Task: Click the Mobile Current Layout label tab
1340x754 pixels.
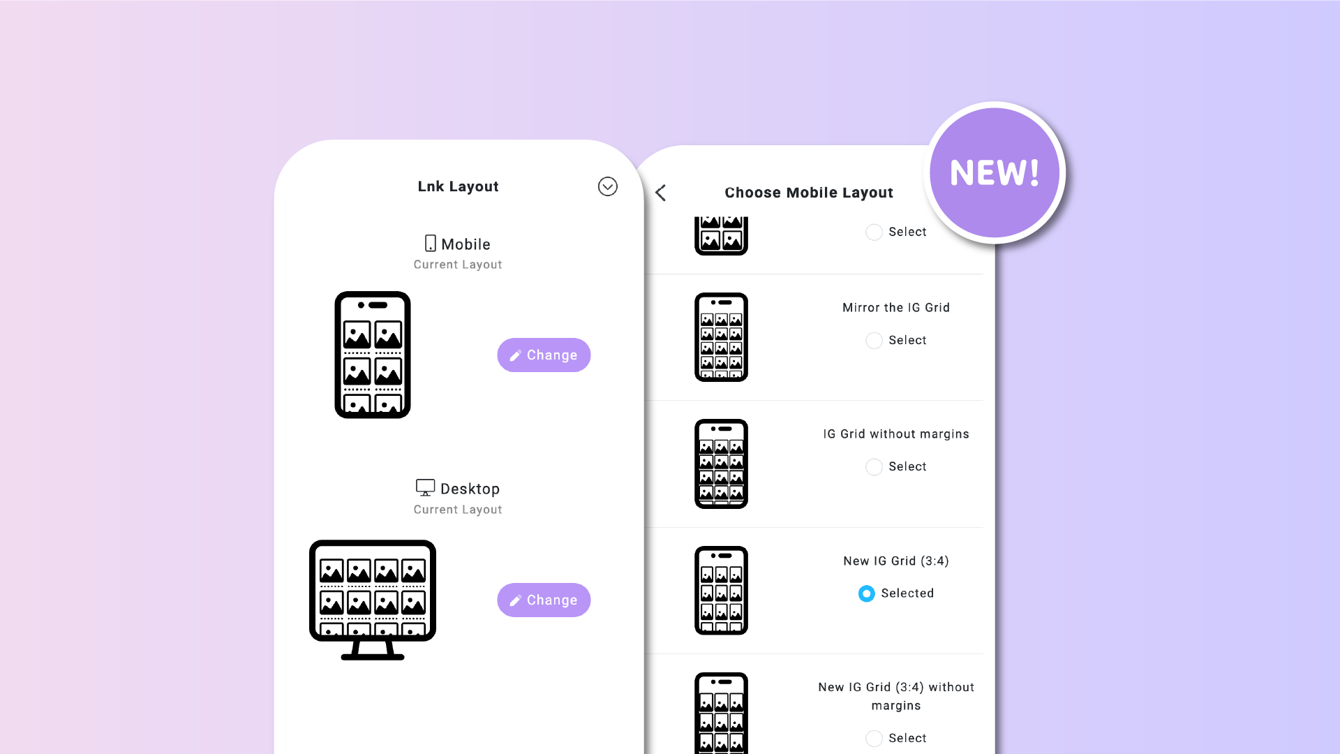Action: (x=457, y=253)
